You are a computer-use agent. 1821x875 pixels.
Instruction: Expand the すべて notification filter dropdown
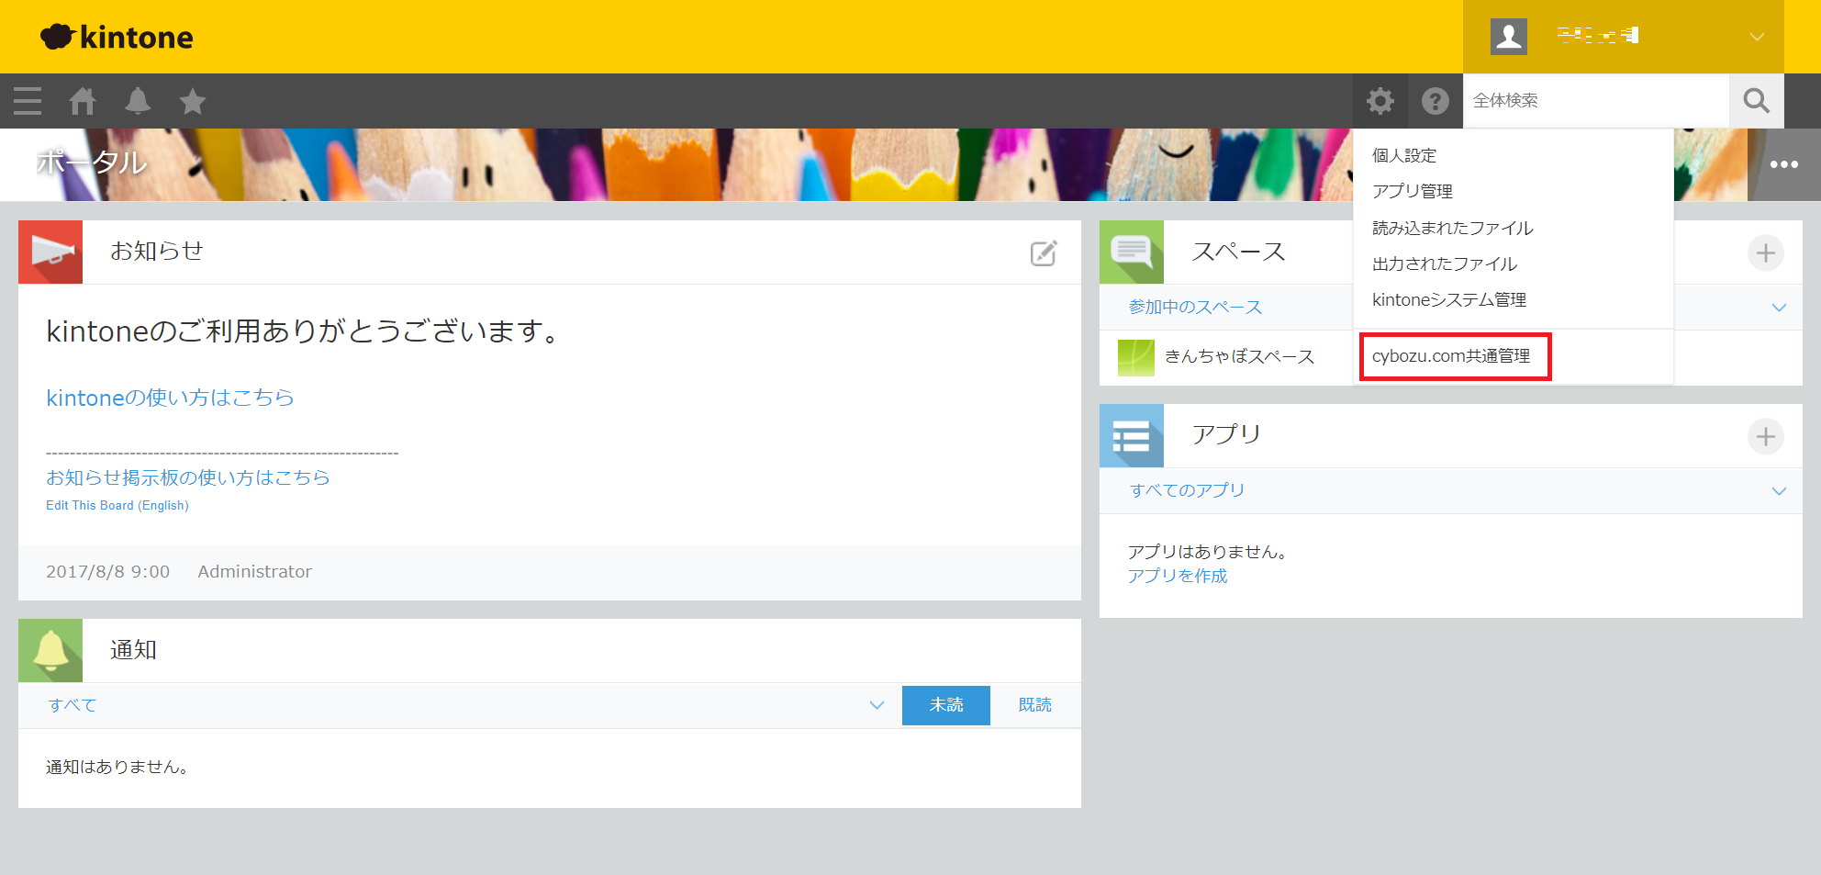tap(877, 705)
